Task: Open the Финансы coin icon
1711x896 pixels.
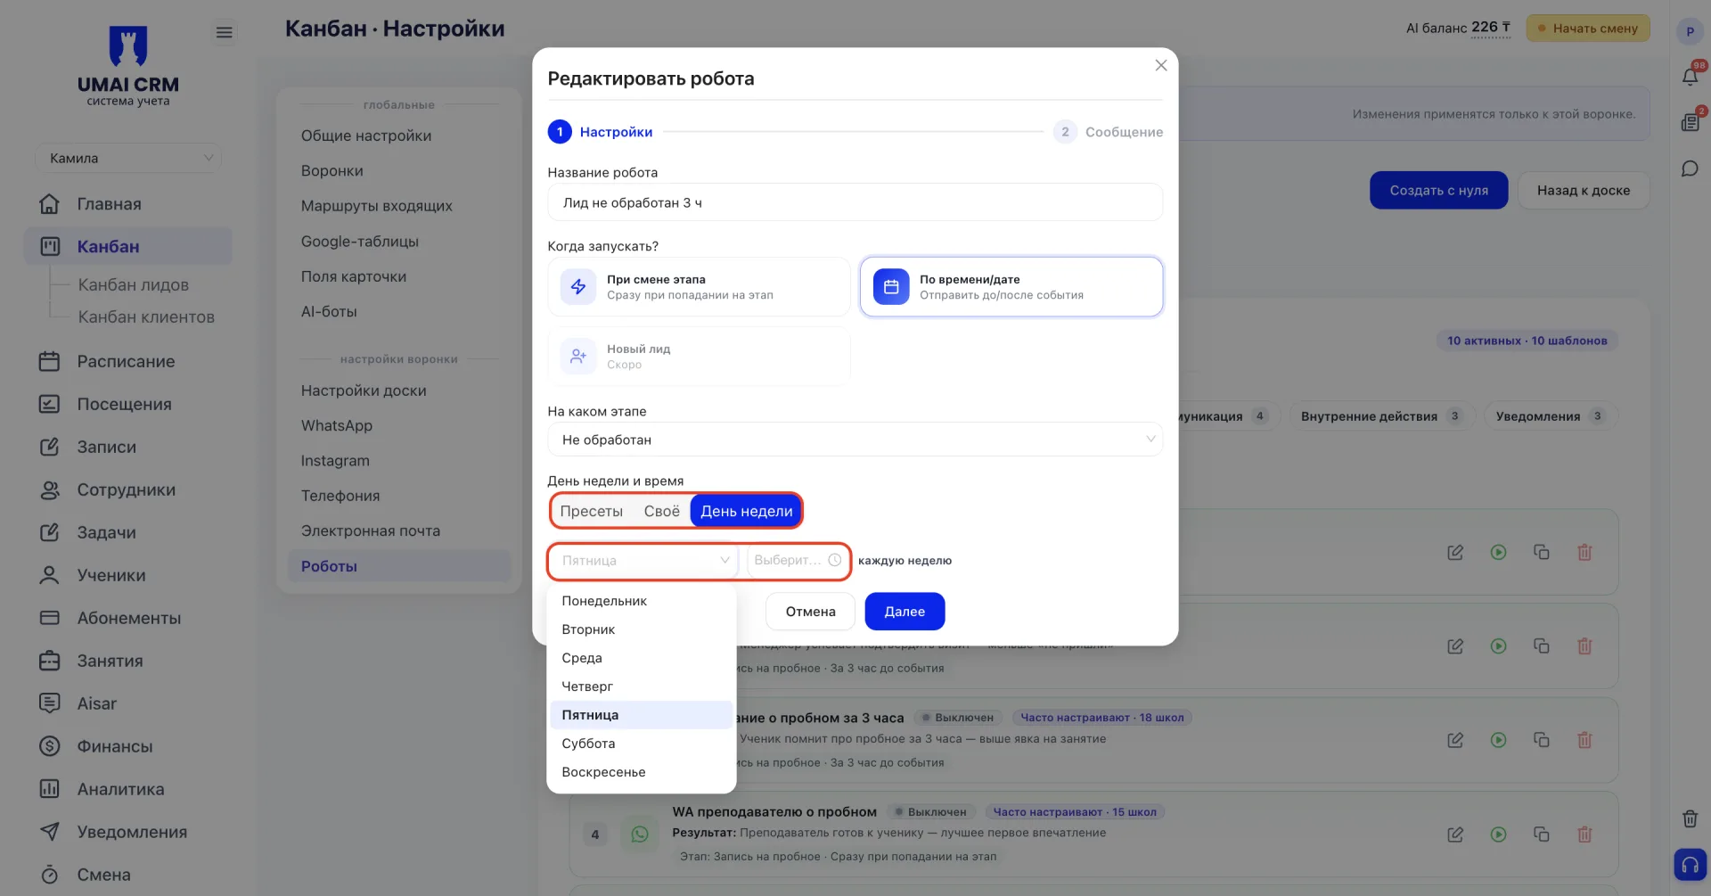Action: point(50,746)
